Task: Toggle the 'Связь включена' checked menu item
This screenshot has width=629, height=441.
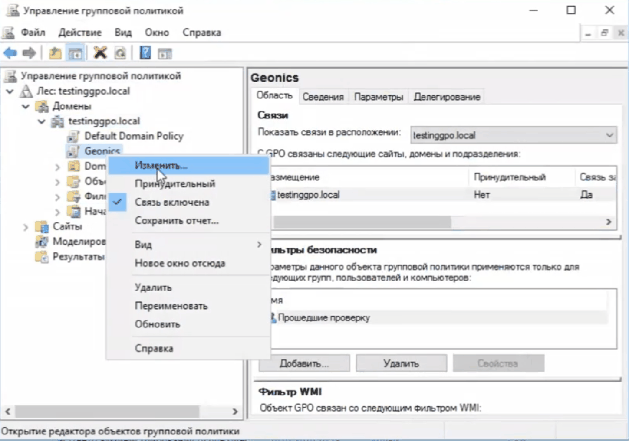Action: click(x=172, y=202)
